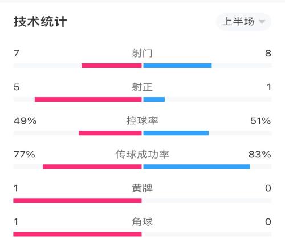The width and height of the screenshot is (285, 251).
Task: Click the red 射正 bar
Action: (88, 99)
